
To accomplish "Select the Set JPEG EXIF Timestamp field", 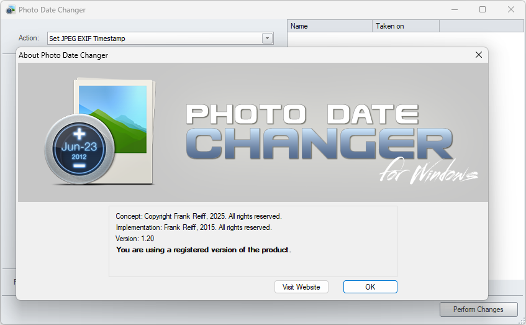I will coord(160,39).
